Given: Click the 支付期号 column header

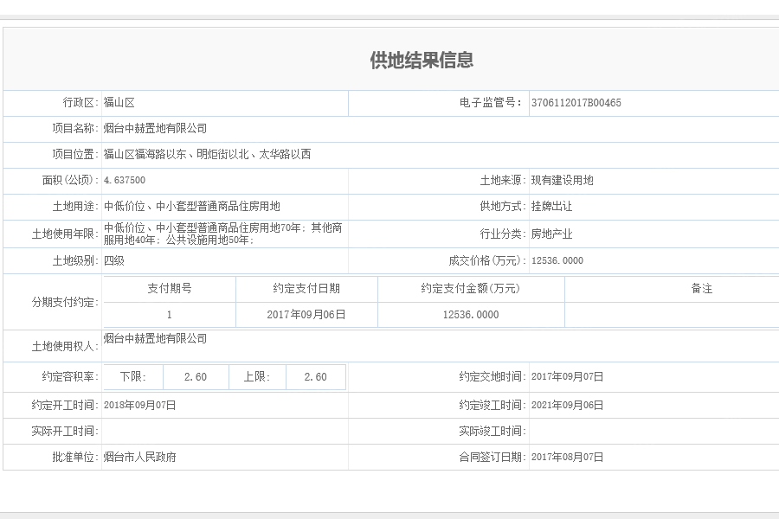Looking at the screenshot, I should pyautogui.click(x=170, y=289).
